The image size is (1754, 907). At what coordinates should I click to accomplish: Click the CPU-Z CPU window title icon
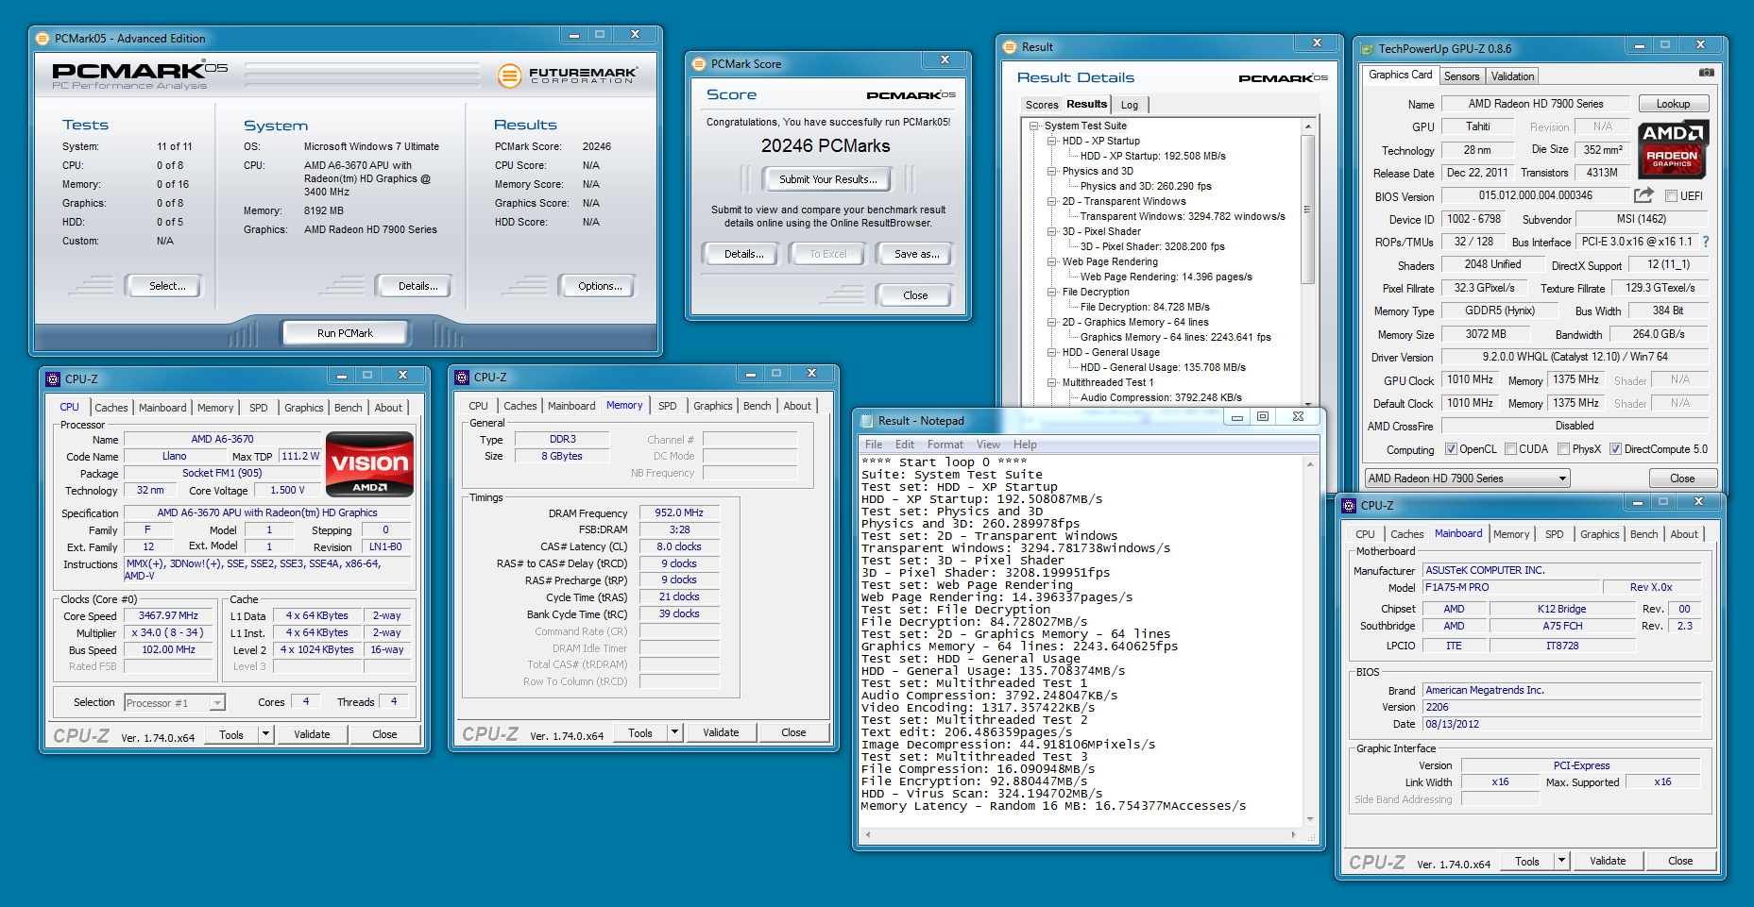coord(53,379)
